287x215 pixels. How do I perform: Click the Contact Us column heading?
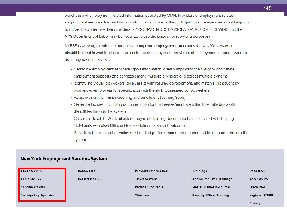86,171
